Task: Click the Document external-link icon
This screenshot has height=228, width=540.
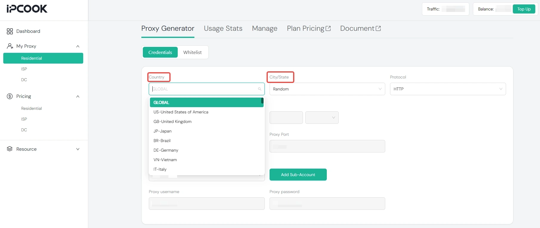Action: tap(378, 28)
